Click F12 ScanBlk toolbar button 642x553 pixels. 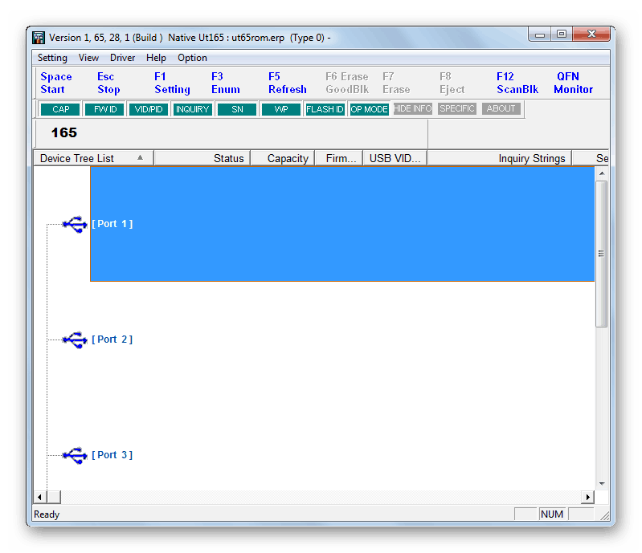click(517, 83)
